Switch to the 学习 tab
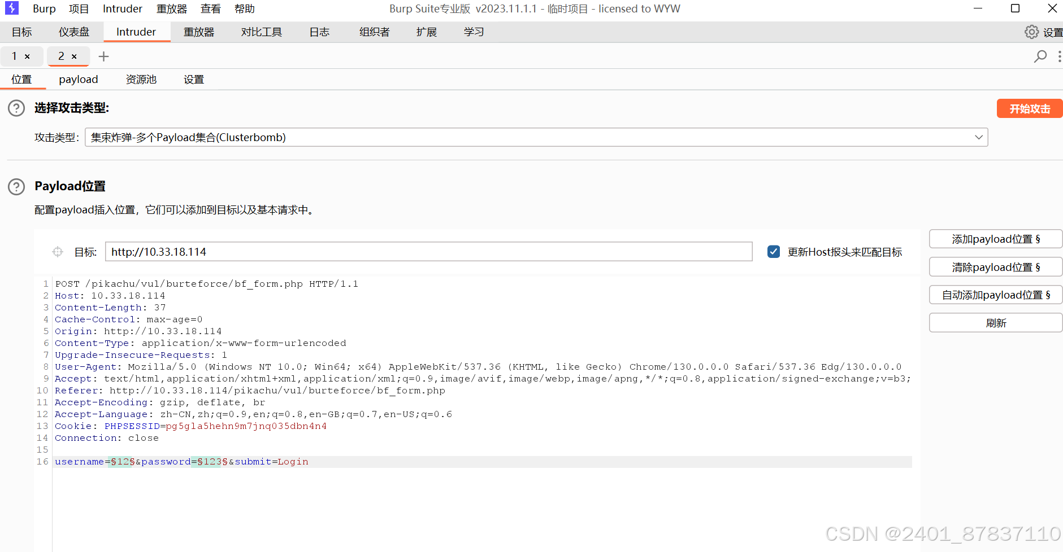The width and height of the screenshot is (1063, 552). coord(474,32)
